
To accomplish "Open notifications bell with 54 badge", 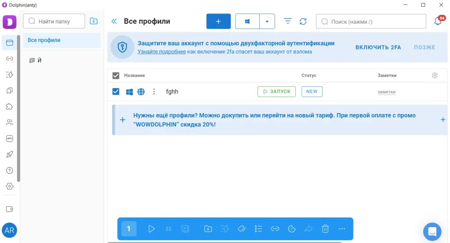I will tap(438, 21).
